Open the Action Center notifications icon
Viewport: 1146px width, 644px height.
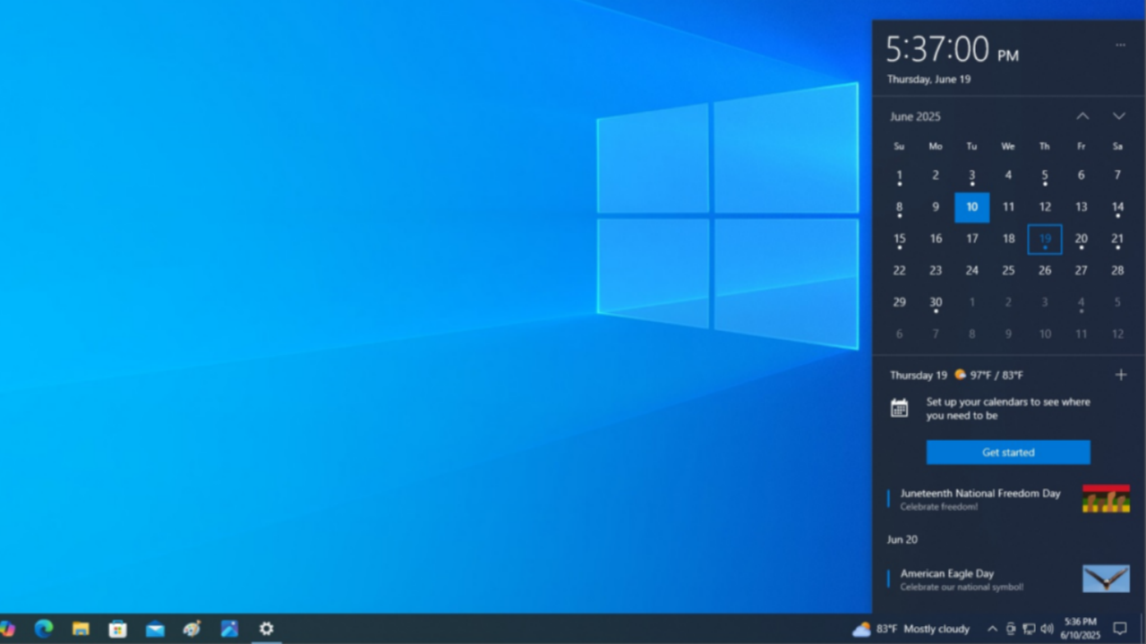point(1119,629)
